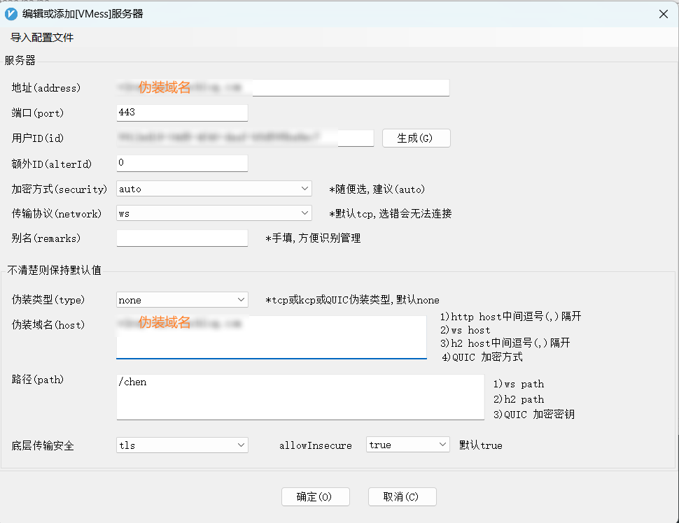
Task: Click the 别名(remarks) text field
Action: point(182,238)
